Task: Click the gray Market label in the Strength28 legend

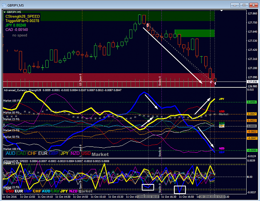Action: click(x=100, y=154)
